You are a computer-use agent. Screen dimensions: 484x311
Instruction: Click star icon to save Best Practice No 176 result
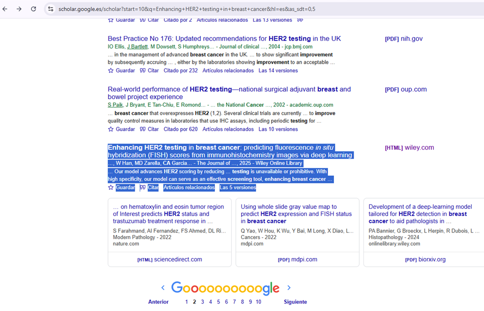click(111, 70)
